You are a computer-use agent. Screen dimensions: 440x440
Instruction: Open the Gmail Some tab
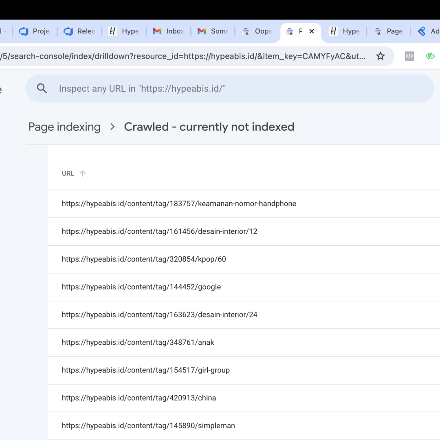[x=213, y=31]
